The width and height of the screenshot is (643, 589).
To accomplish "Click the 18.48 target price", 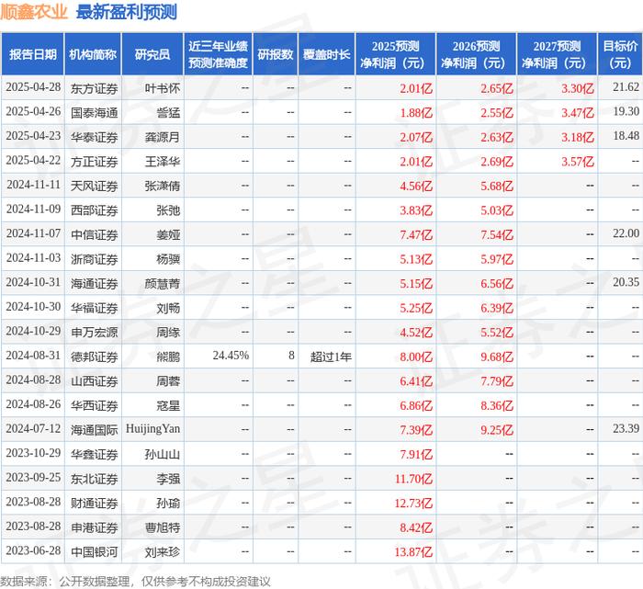I will (626, 136).
